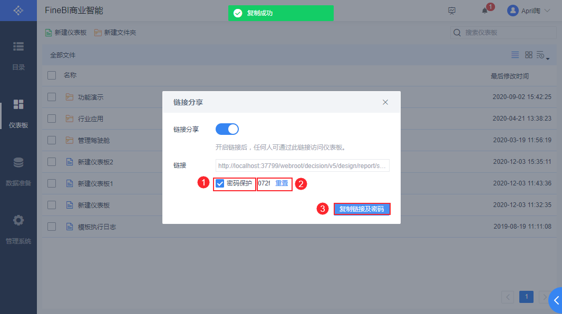This screenshot has height=314, width=562.
Task: Click the 2019-08-19 11:11:08 timestamp
Action: [522, 227]
